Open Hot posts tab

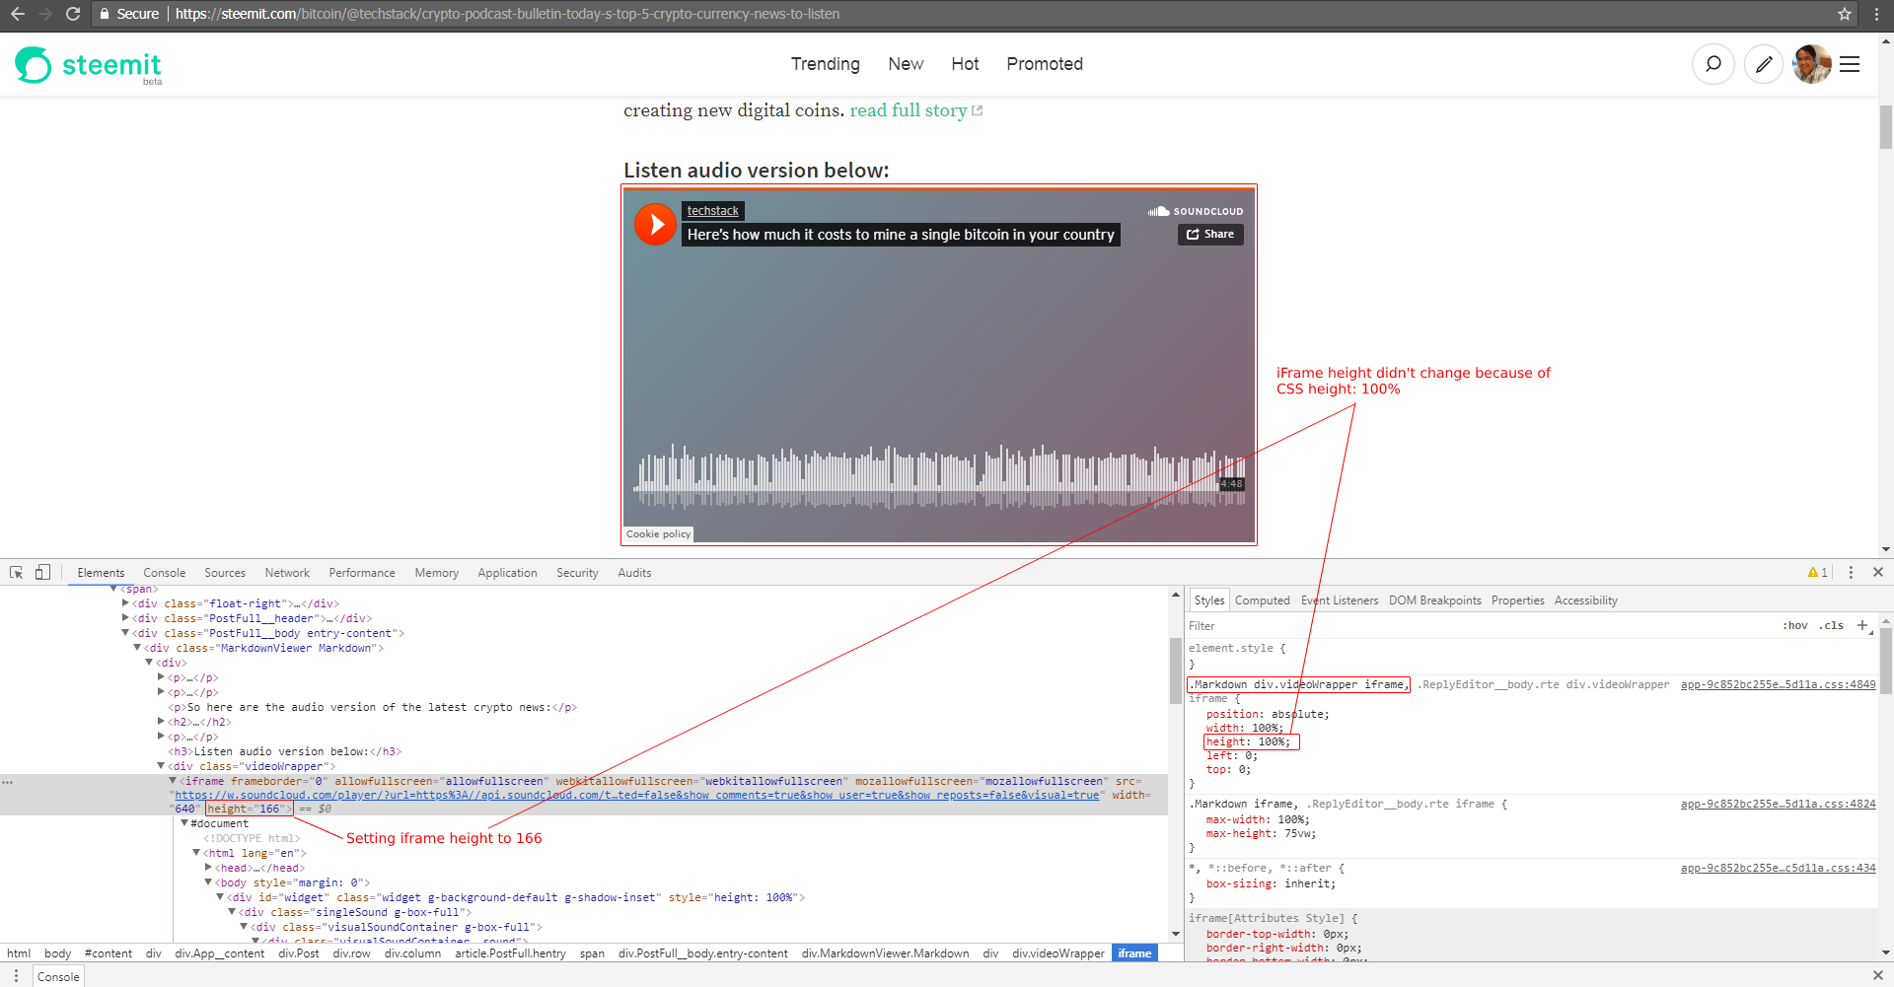(x=965, y=64)
